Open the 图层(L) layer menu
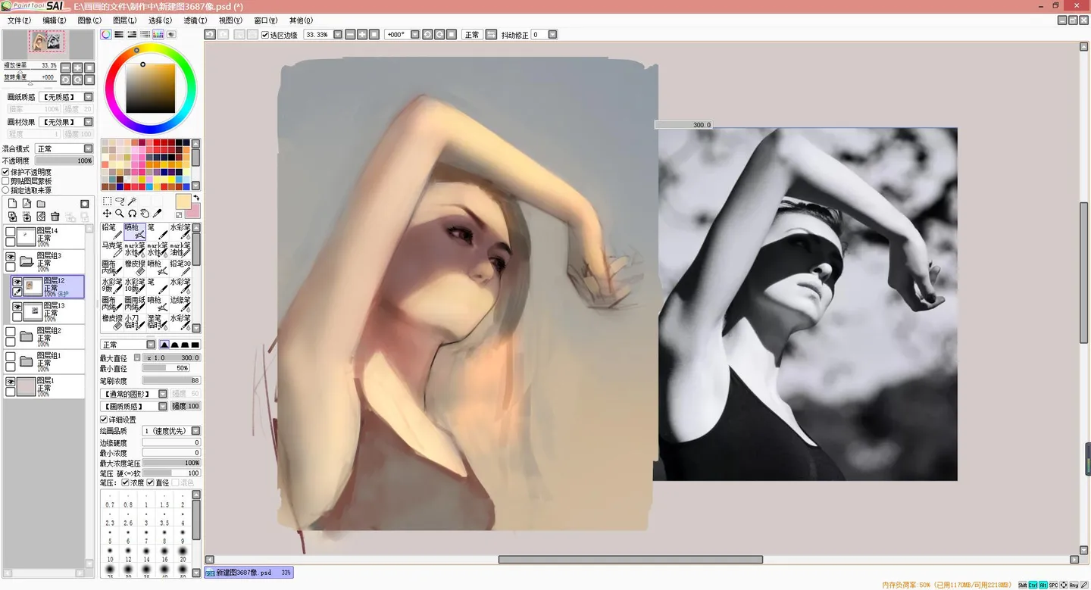 point(125,20)
